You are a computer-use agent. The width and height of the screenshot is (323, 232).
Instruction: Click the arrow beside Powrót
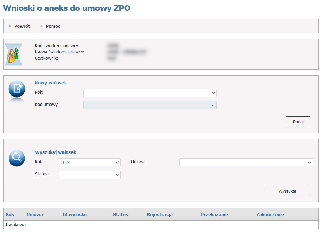tap(10, 26)
